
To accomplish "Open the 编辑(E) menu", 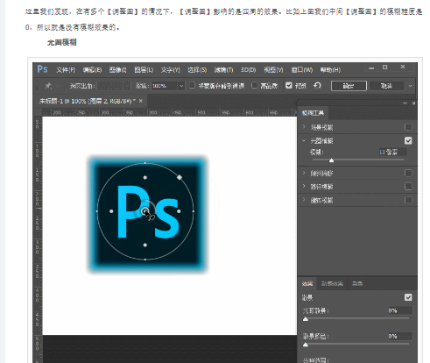I will pyautogui.click(x=92, y=70).
